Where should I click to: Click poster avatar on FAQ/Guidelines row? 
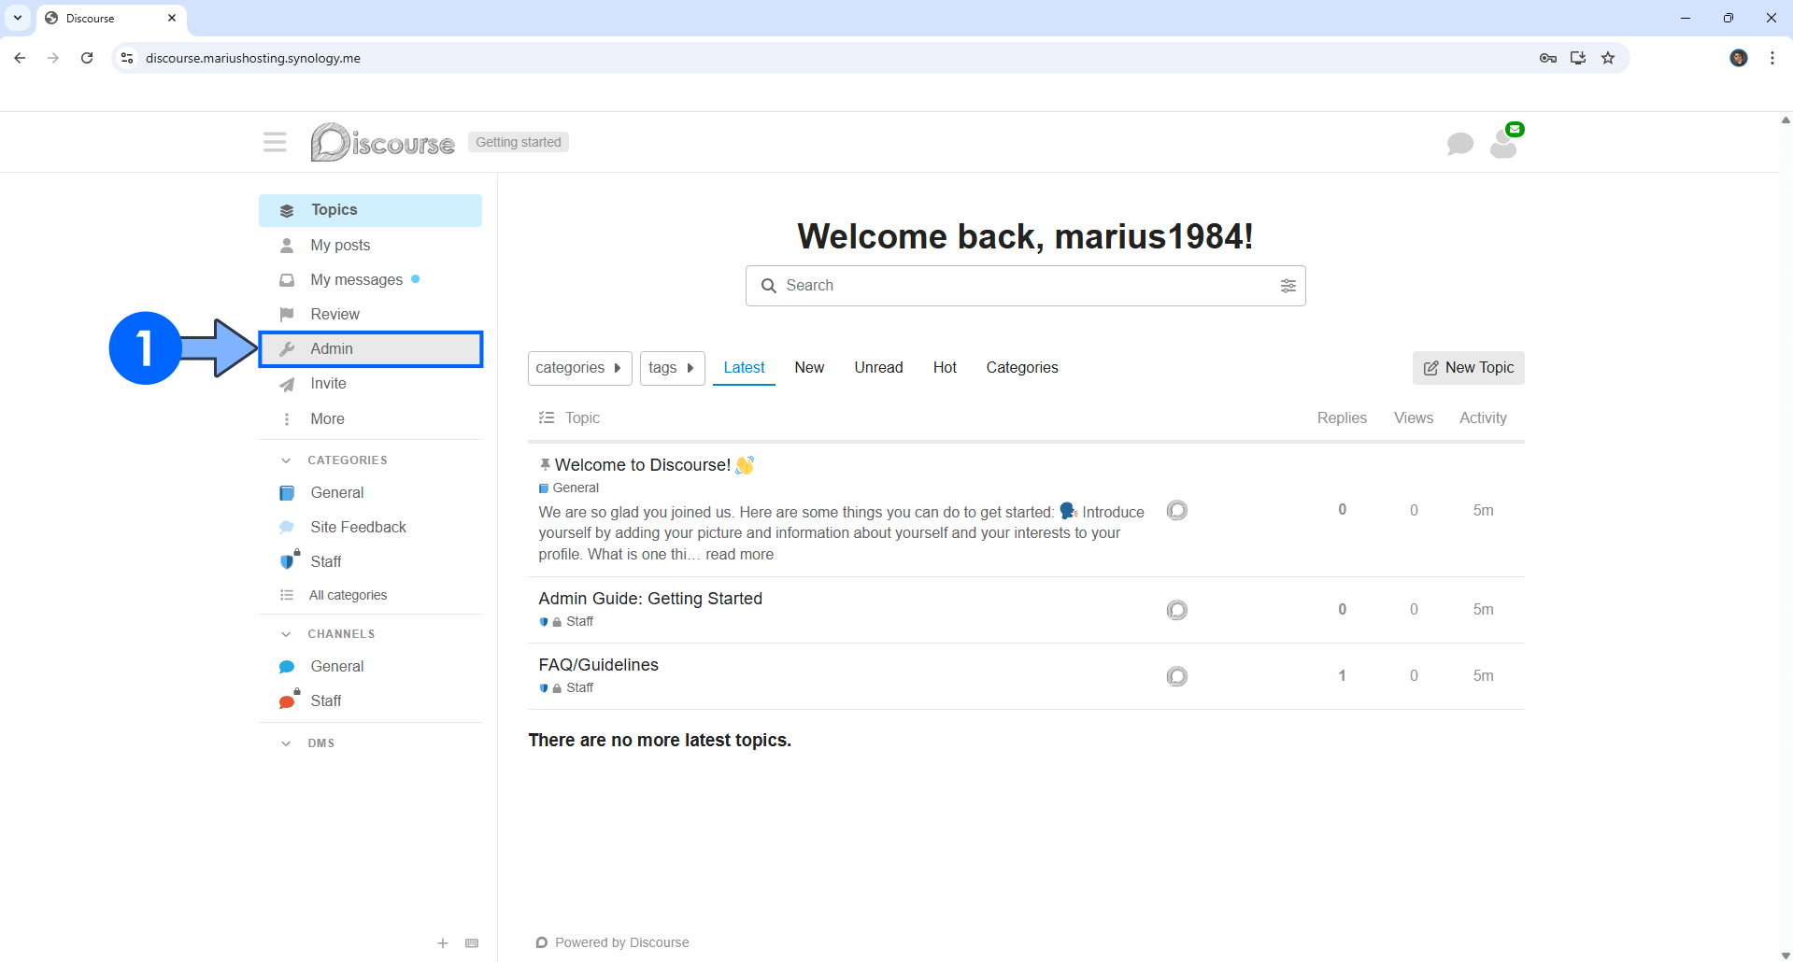(x=1177, y=676)
